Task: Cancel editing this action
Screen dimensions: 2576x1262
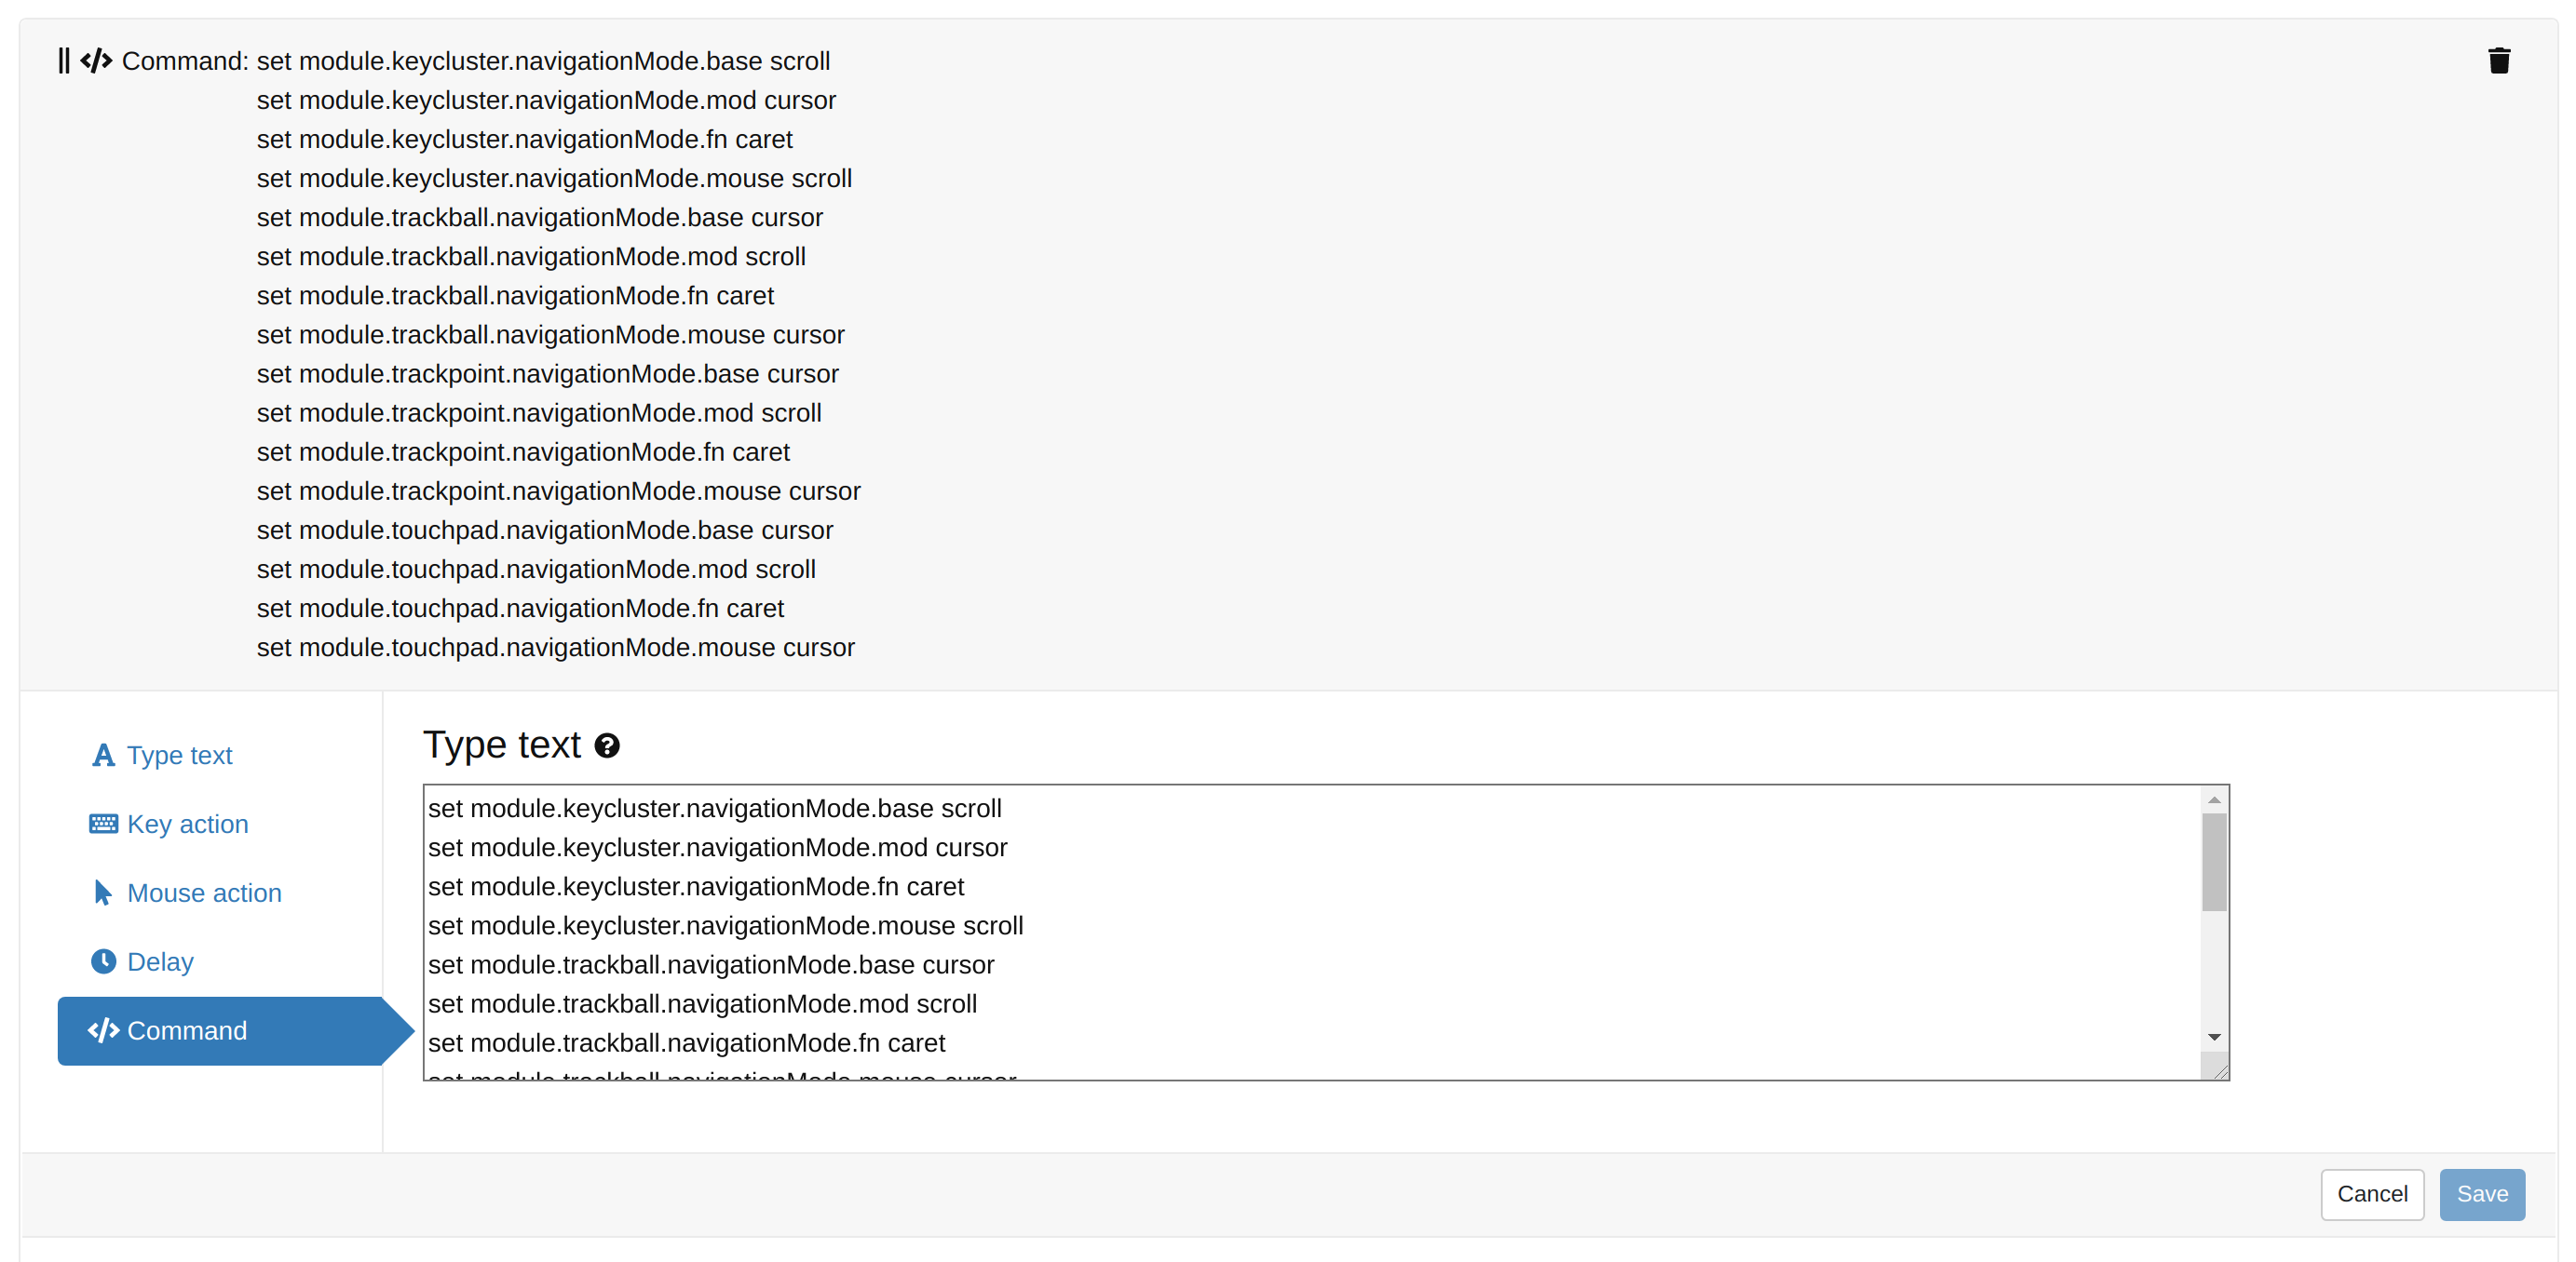Action: pyautogui.click(x=2372, y=1194)
